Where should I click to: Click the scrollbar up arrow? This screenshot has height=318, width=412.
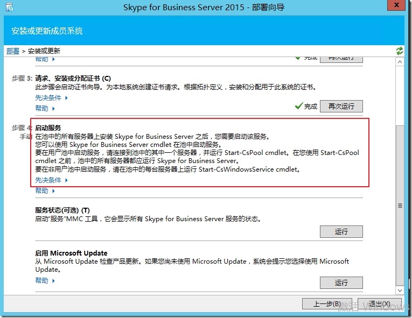click(400, 62)
